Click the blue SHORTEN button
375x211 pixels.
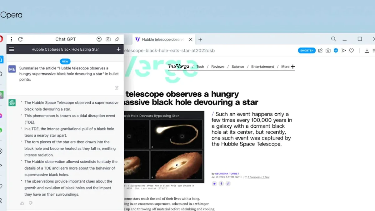(x=307, y=51)
